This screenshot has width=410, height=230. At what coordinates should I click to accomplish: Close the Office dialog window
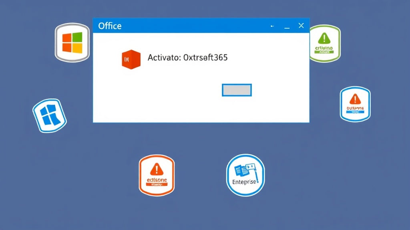301,26
